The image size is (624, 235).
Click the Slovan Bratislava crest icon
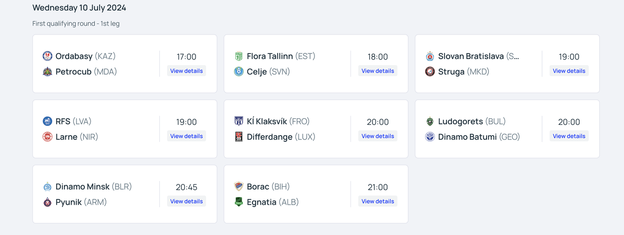tap(430, 56)
